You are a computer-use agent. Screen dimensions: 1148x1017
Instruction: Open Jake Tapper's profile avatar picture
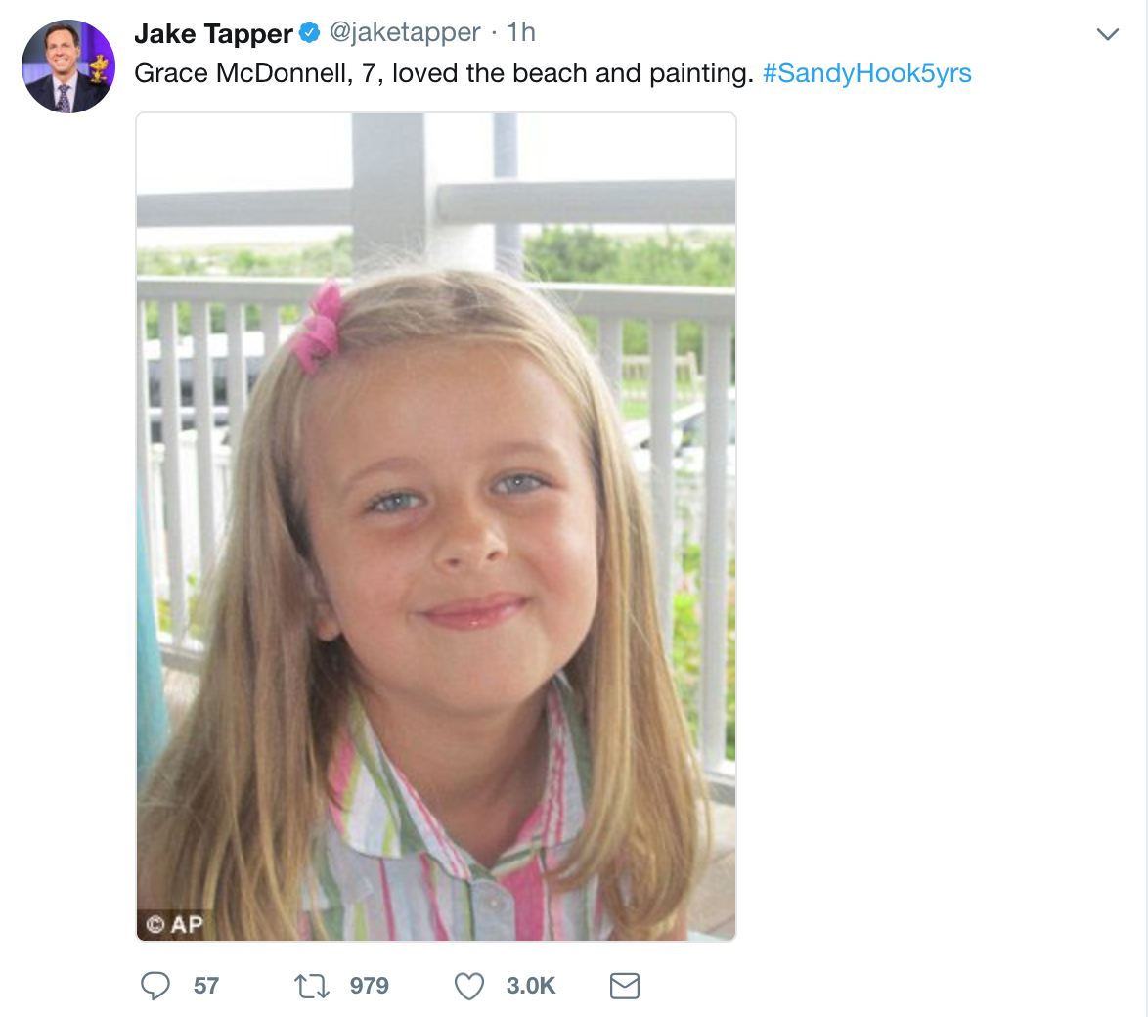(68, 66)
